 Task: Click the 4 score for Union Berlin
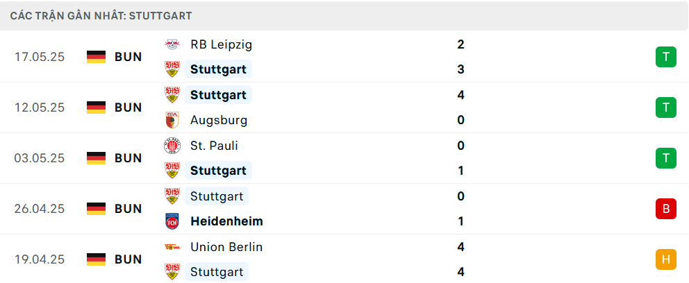[460, 247]
